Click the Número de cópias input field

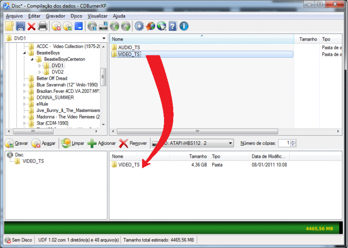tap(284, 143)
